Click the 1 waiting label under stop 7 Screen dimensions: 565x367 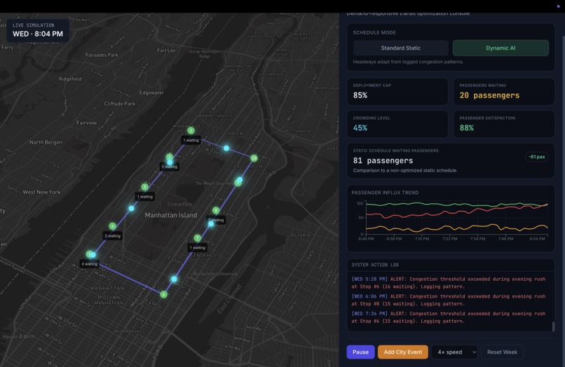tap(197, 247)
